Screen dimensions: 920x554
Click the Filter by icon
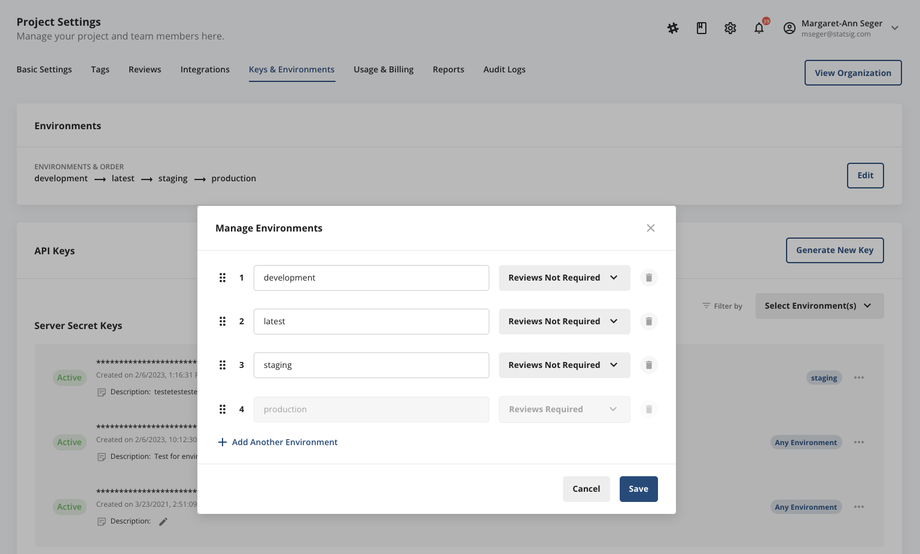click(706, 306)
